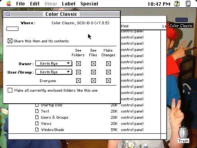197x148 pixels.
Task: Toggle Share this item and its contents
Action: point(10,41)
